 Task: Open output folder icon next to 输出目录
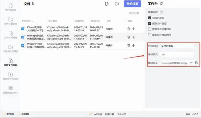pyautogui.click(x=197, y=63)
